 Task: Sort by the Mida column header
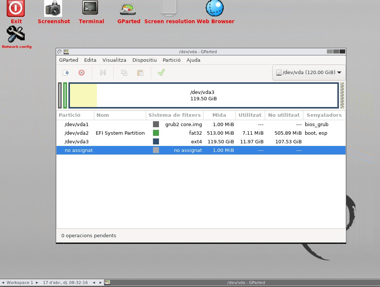click(x=219, y=115)
